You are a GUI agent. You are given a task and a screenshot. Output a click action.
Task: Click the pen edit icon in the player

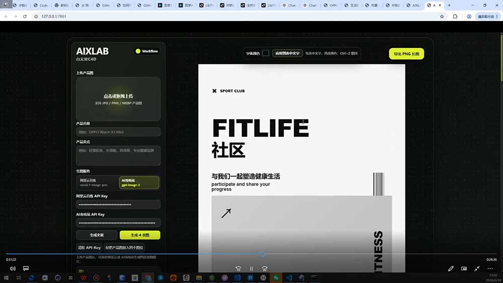451,268
